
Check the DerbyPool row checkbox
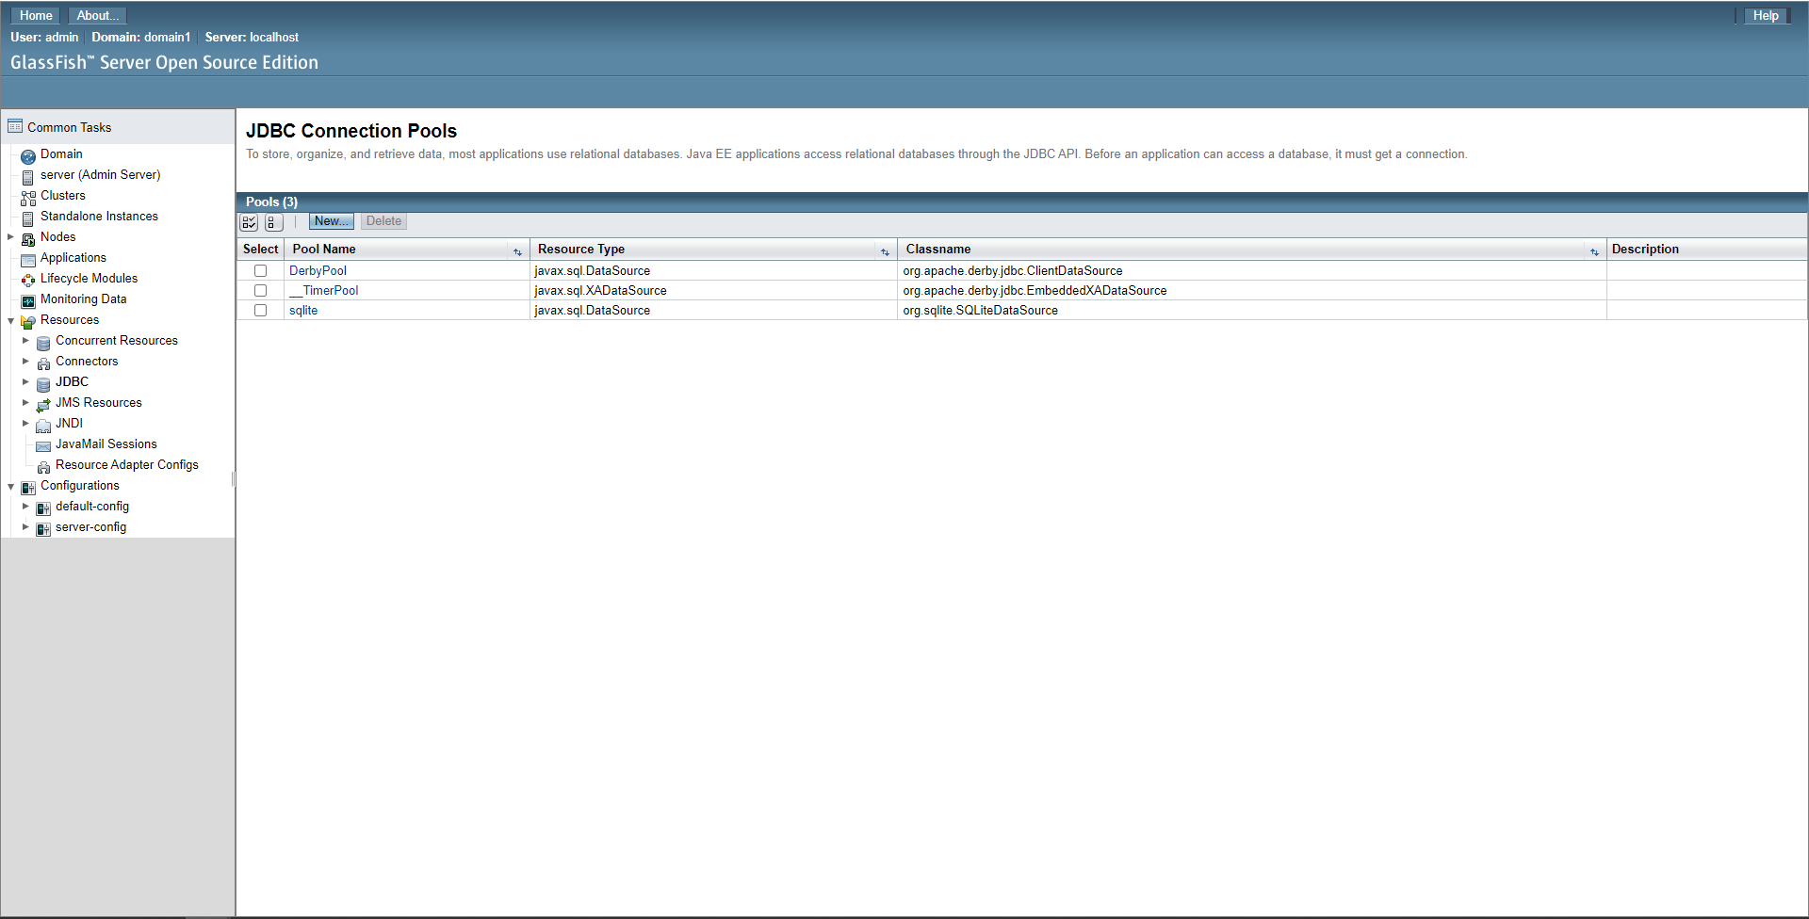point(260,270)
